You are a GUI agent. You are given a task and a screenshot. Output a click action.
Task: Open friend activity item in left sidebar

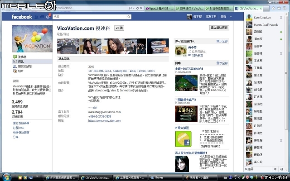tap(22, 67)
